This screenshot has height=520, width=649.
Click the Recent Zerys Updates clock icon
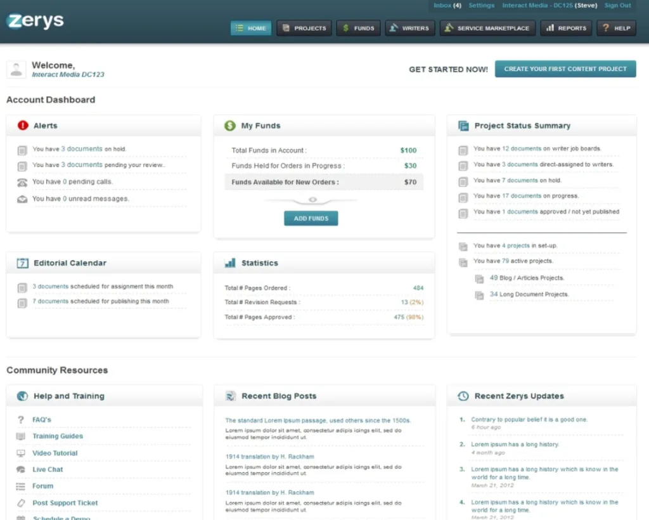pos(463,396)
